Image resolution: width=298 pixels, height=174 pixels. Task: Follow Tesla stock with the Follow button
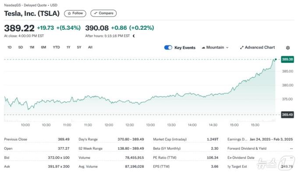pyautogui.click(x=75, y=13)
